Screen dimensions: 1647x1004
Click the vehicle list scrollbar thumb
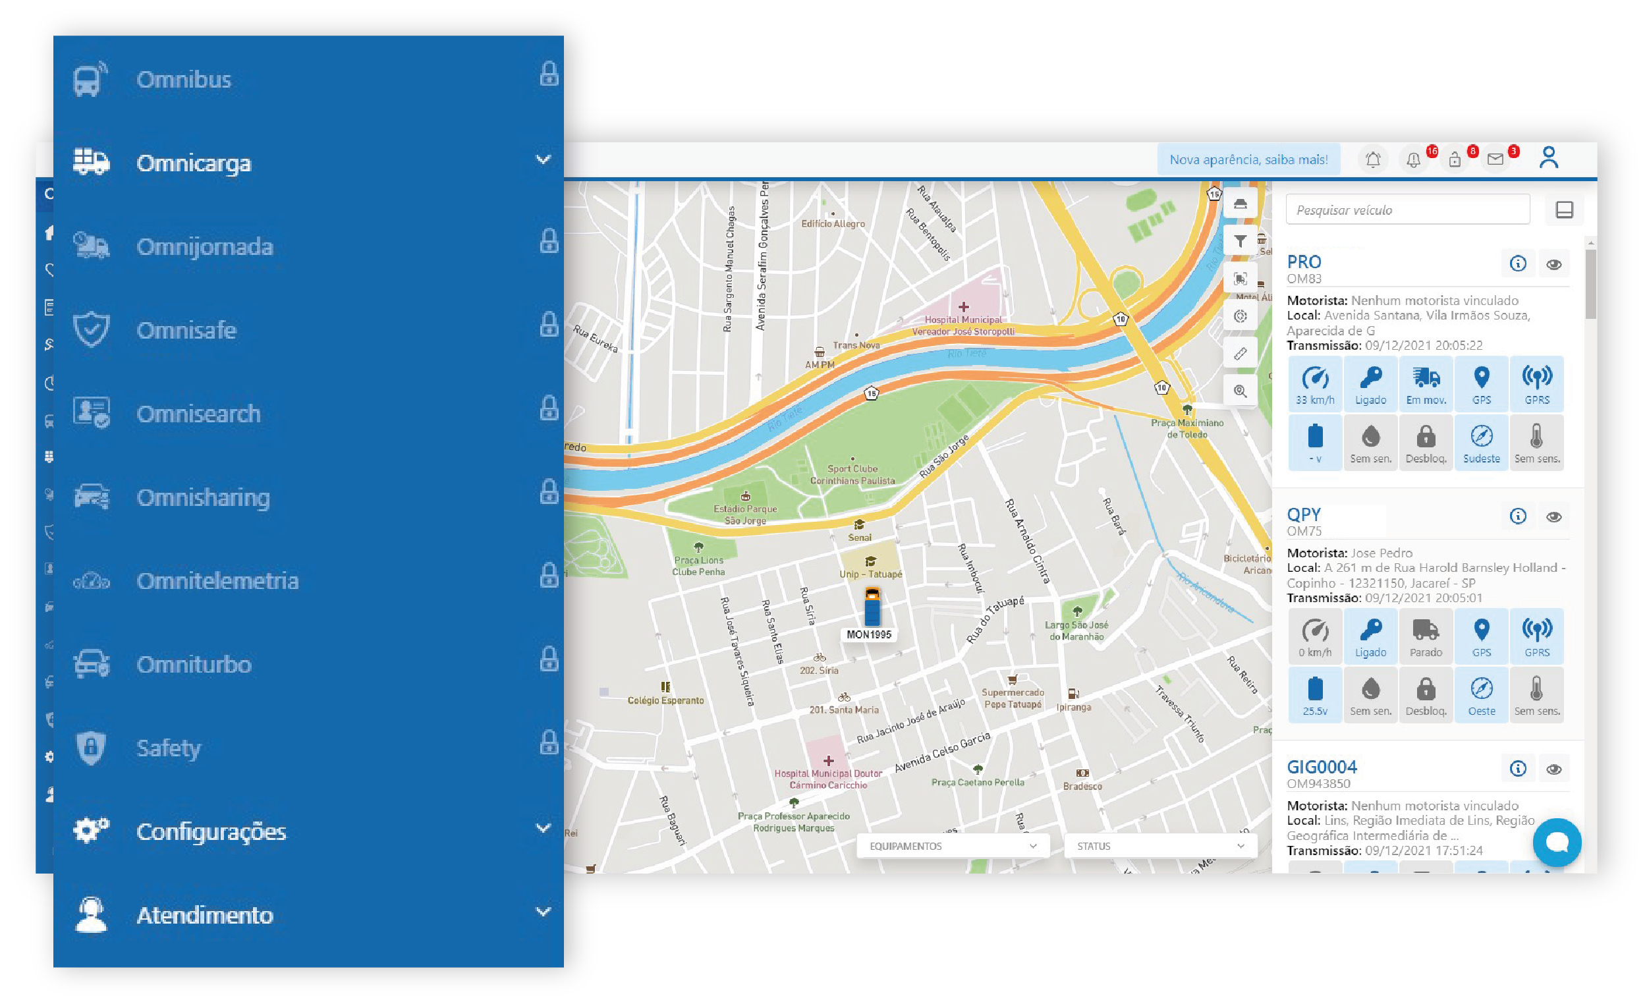[1590, 284]
